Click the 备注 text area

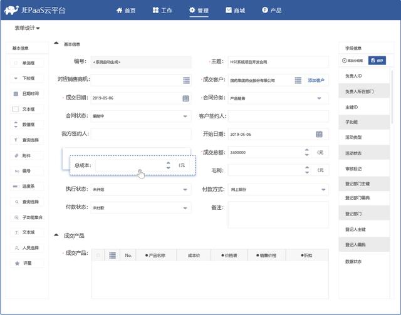[278, 215]
